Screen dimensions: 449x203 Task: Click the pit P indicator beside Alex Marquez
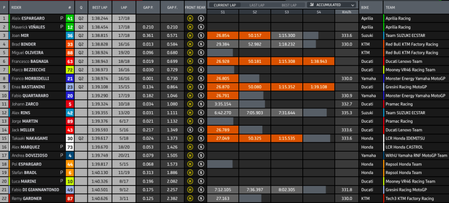point(62,147)
